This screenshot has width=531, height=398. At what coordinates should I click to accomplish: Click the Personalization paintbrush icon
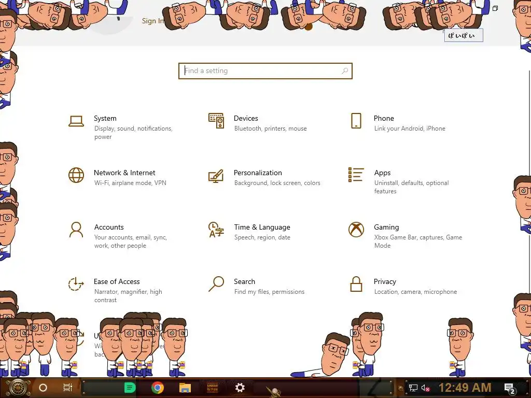point(216,176)
